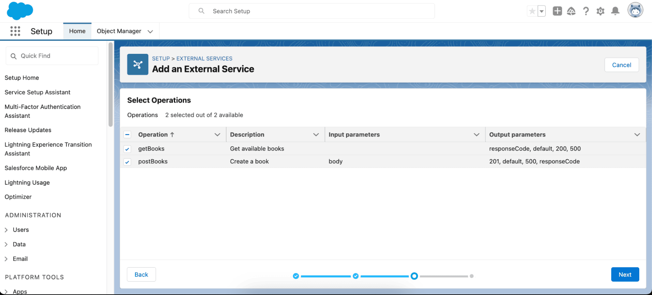Image resolution: width=652 pixels, height=295 pixels.
Task: Open the Object Manager tab dropdown chevron
Action: (x=150, y=32)
